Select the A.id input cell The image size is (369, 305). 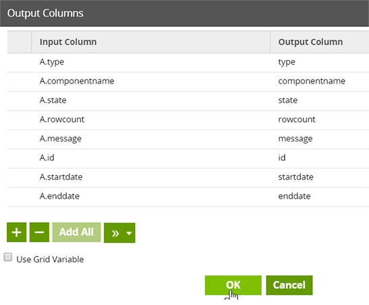(150, 158)
